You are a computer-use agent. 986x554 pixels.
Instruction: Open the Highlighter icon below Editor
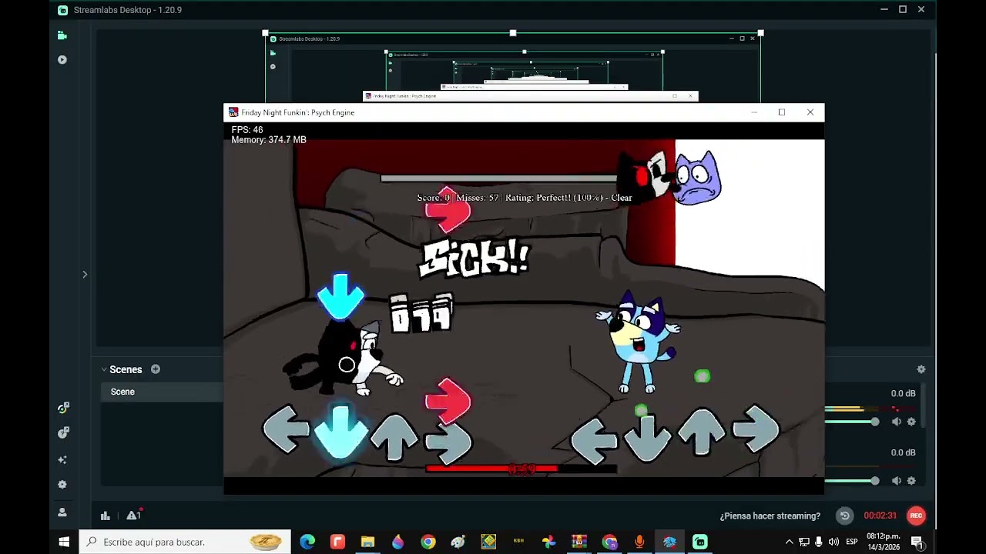point(62,59)
